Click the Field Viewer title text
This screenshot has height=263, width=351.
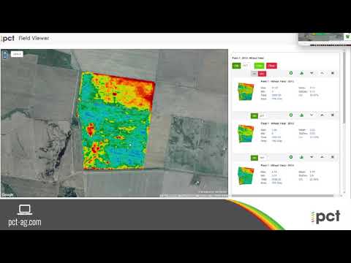pyautogui.click(x=34, y=38)
